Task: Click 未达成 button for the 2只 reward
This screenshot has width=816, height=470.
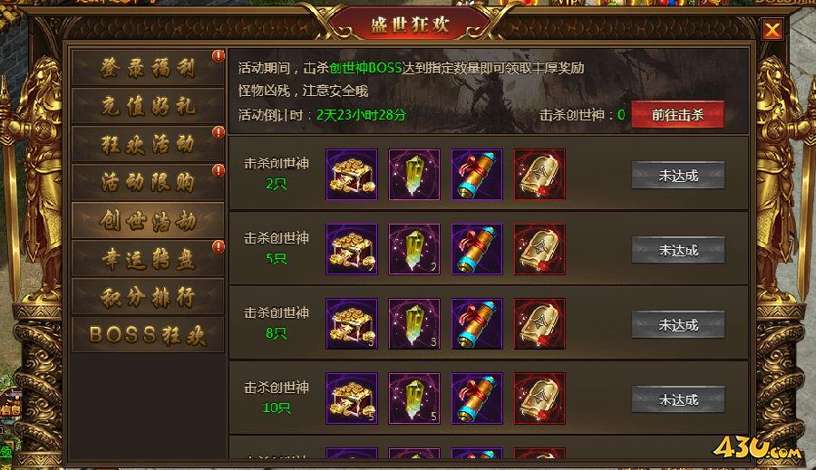Action: pos(678,175)
